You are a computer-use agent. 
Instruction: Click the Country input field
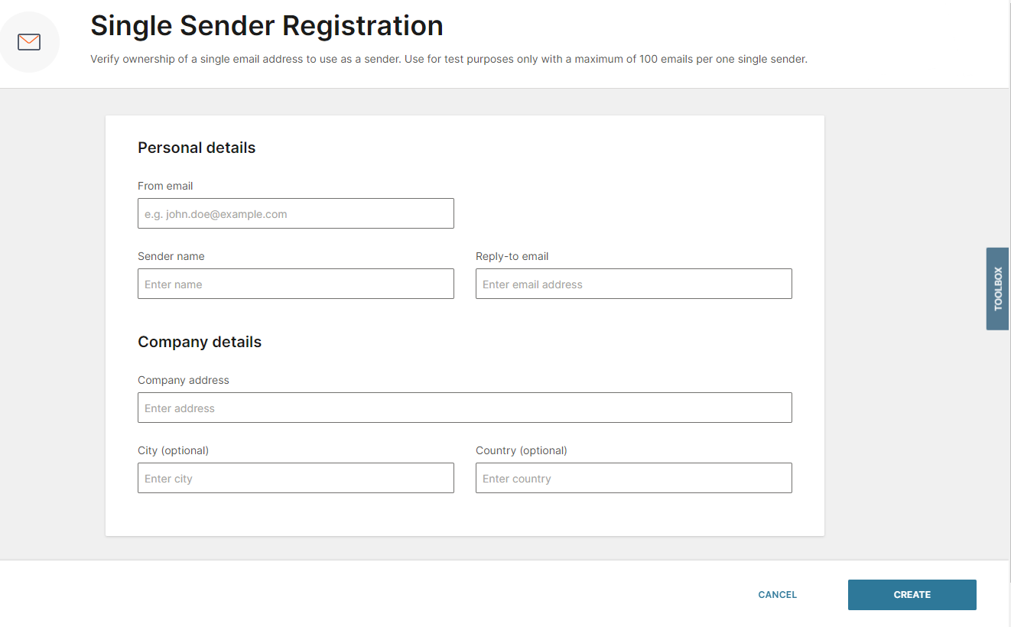(x=633, y=479)
